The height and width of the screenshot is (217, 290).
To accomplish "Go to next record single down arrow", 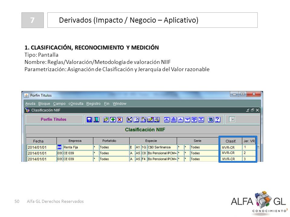I will (x=187, y=120).
